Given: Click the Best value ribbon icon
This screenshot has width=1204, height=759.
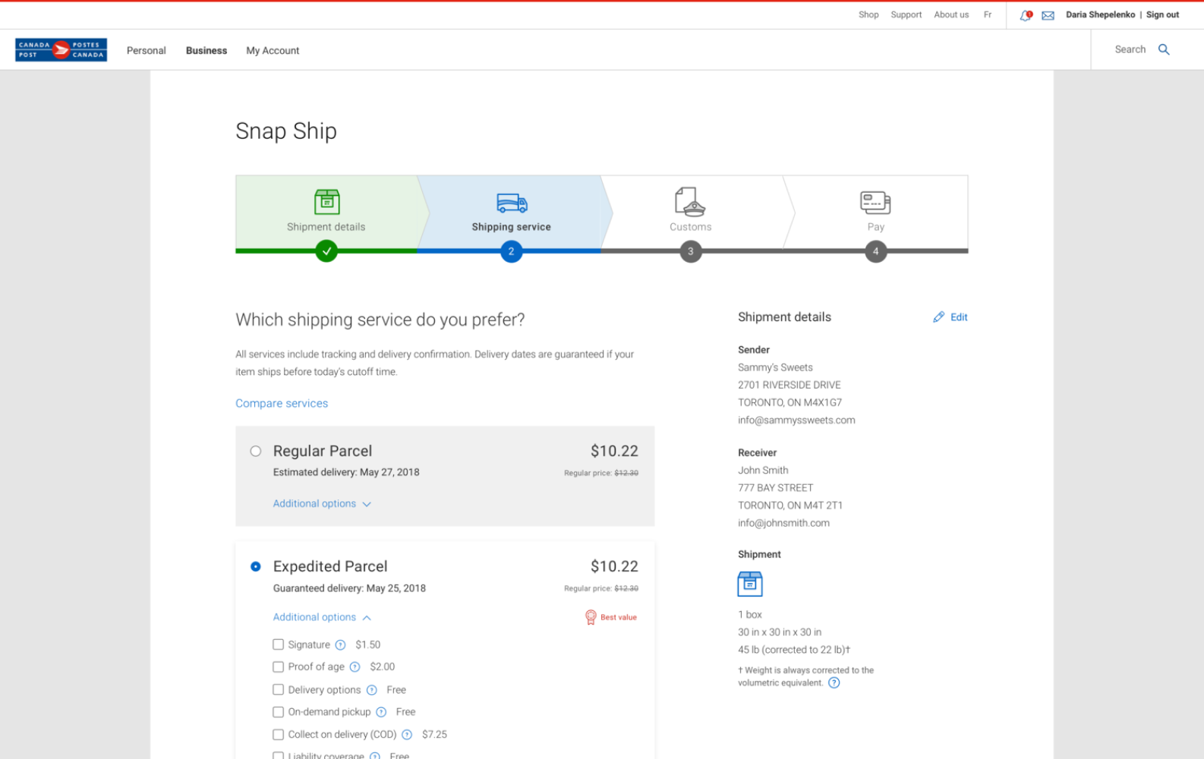Looking at the screenshot, I should [x=591, y=617].
